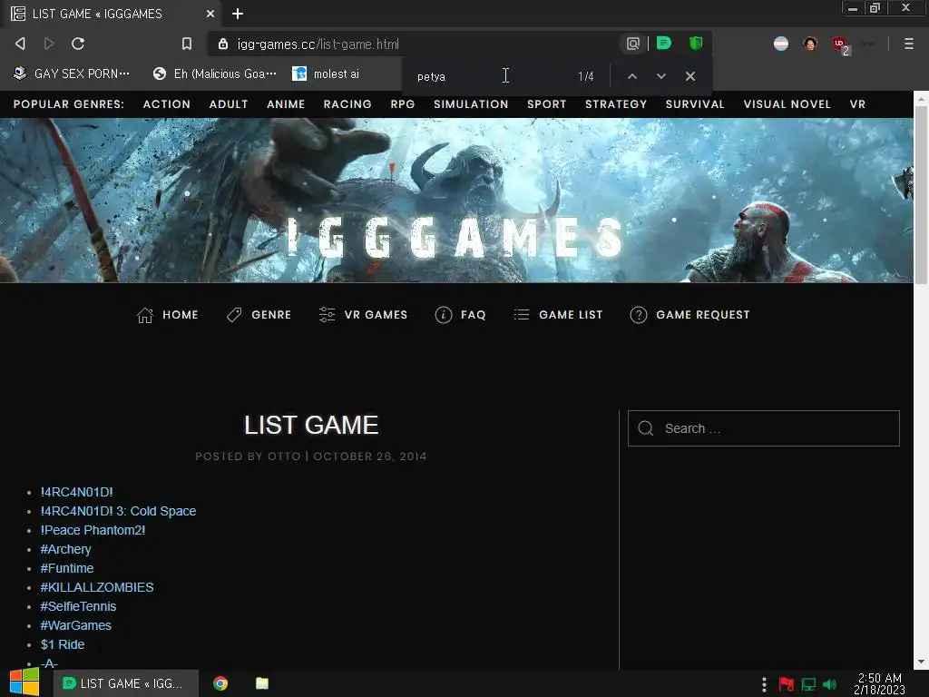The height and width of the screenshot is (697, 929).
Task: Click the GAME LIST list icon
Action: click(x=522, y=315)
